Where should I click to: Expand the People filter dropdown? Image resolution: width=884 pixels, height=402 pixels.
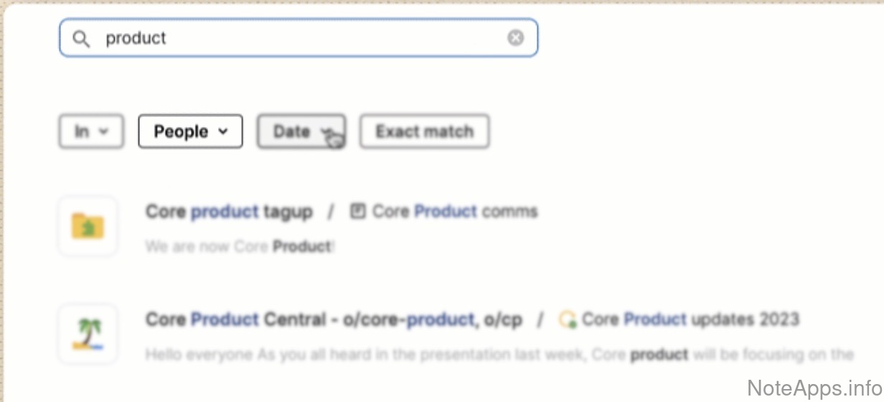click(190, 131)
